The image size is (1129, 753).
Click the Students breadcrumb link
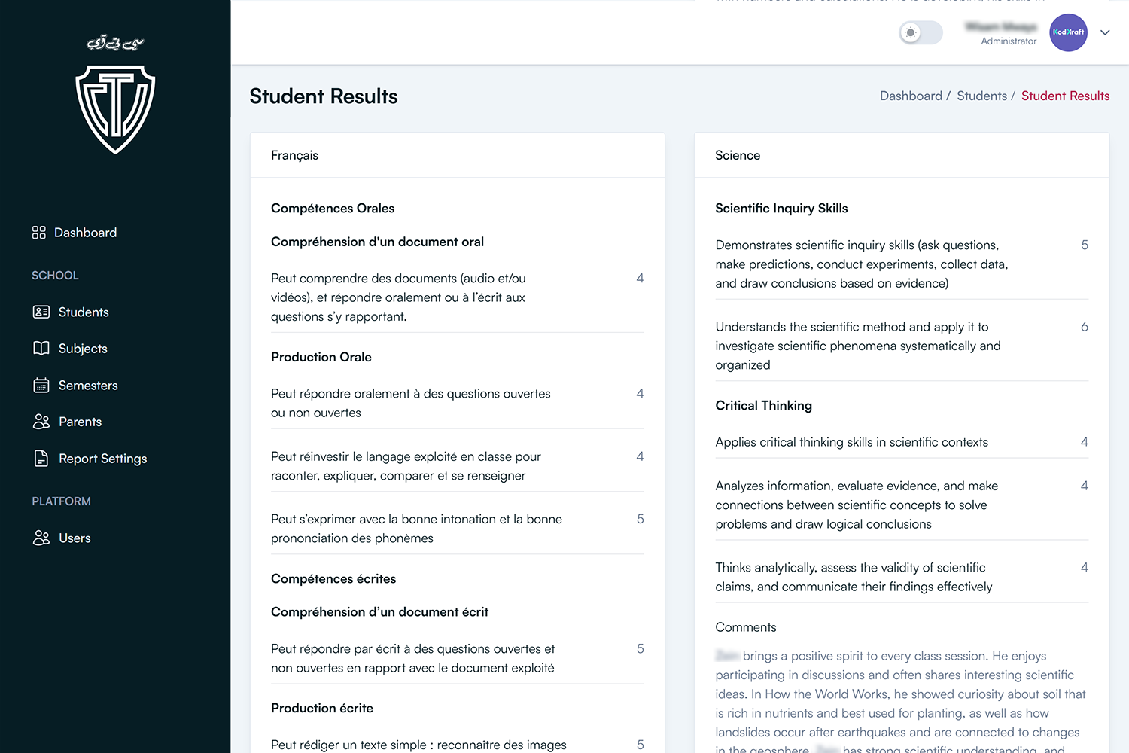coord(981,96)
